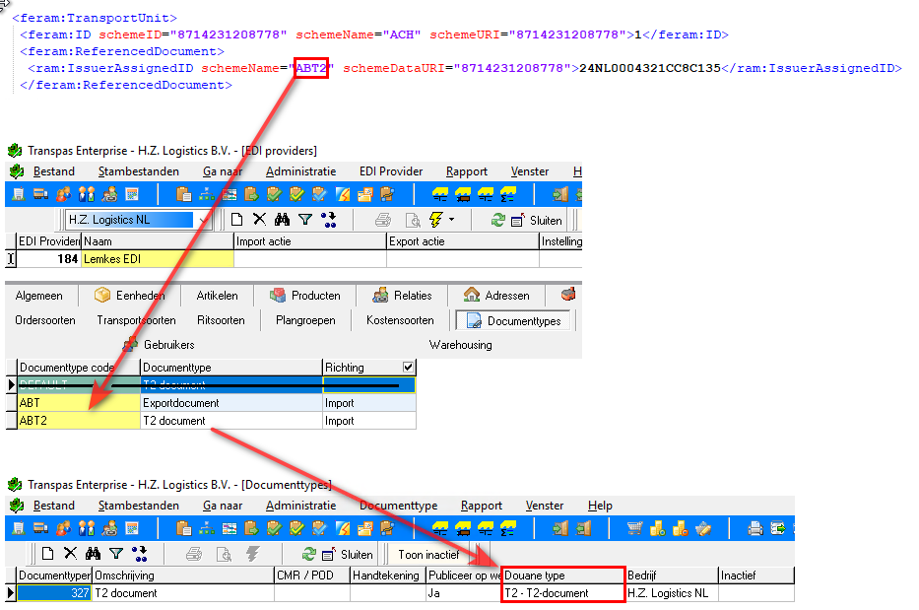Click the new record icon in EDI providers toolbar

coord(237,220)
